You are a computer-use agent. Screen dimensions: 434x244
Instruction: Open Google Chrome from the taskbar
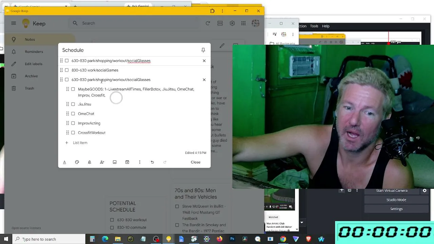283,239
